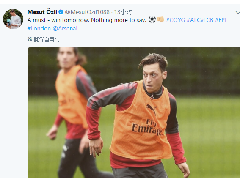This screenshot has height=178, width=240.
Task: Open the attached training photo
Action: 134,113
